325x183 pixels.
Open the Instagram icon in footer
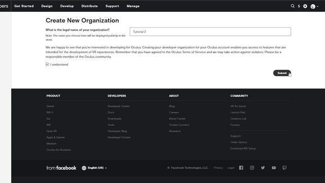(x=252, y=168)
